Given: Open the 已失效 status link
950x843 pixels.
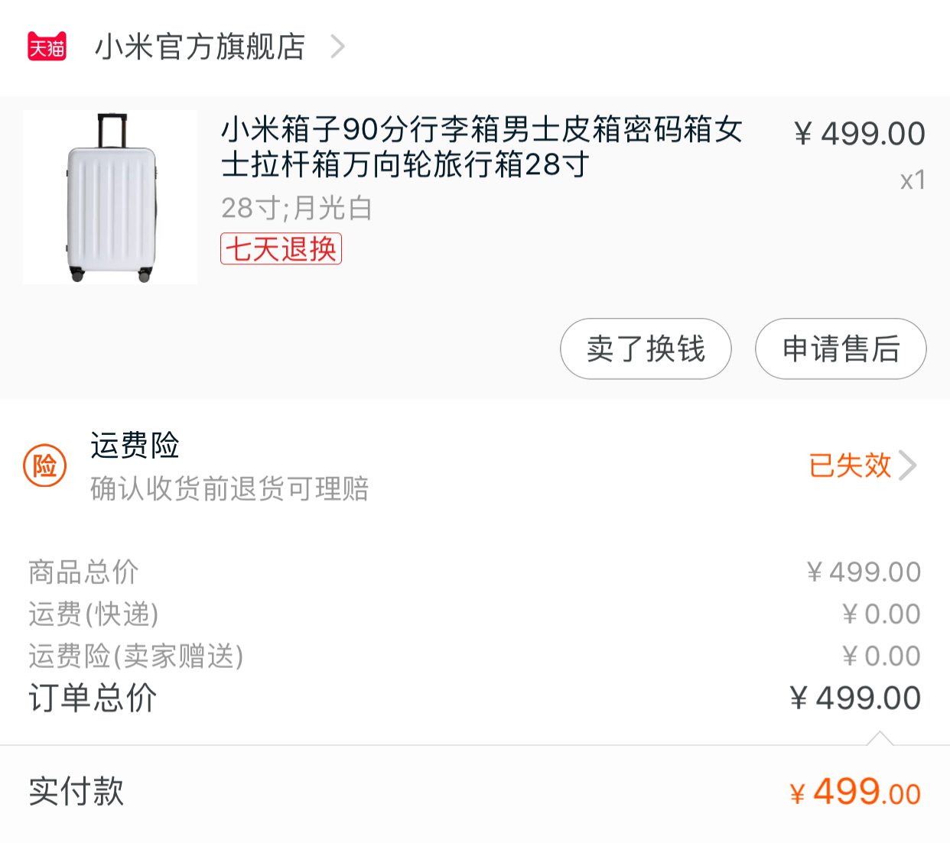Looking at the screenshot, I should point(850,465).
